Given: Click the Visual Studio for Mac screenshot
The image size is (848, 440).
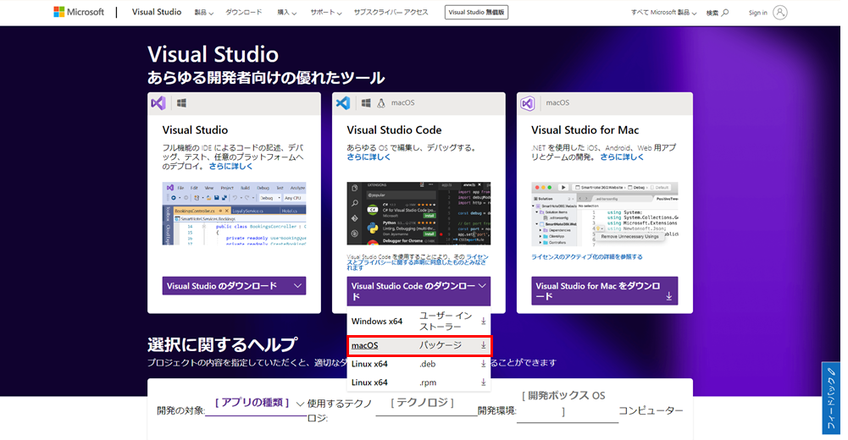Looking at the screenshot, I should [605, 214].
